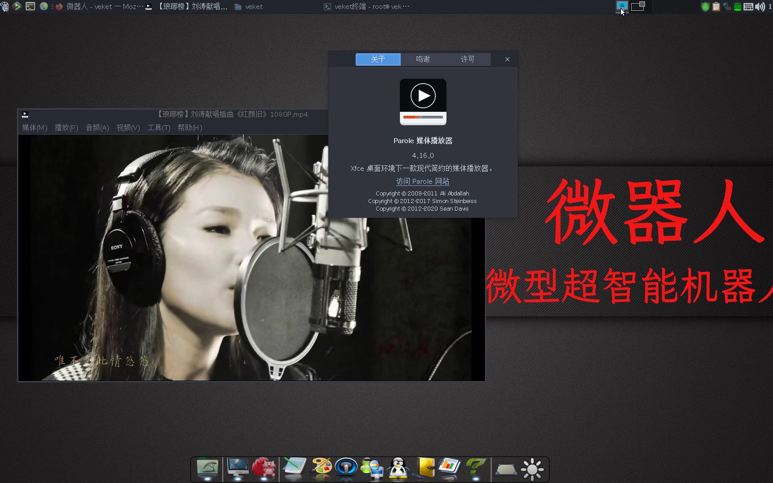Launch the penguin icon in dock
This screenshot has height=483, width=773.
[x=398, y=468]
